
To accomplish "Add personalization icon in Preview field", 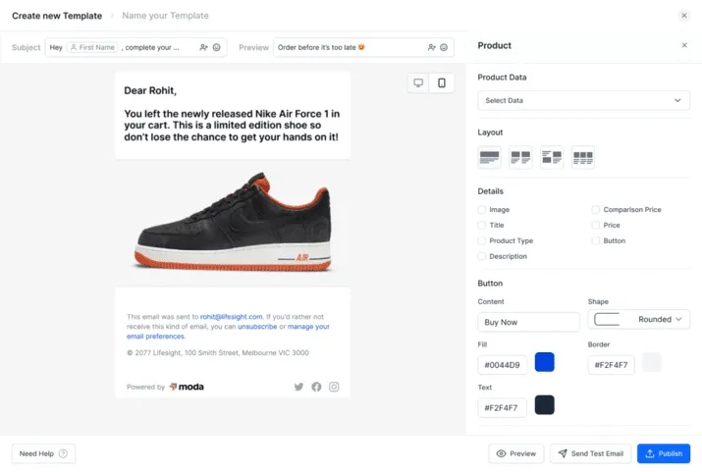I will tap(432, 47).
